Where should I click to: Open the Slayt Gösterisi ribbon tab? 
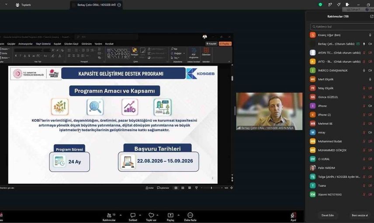tap(43, 44)
